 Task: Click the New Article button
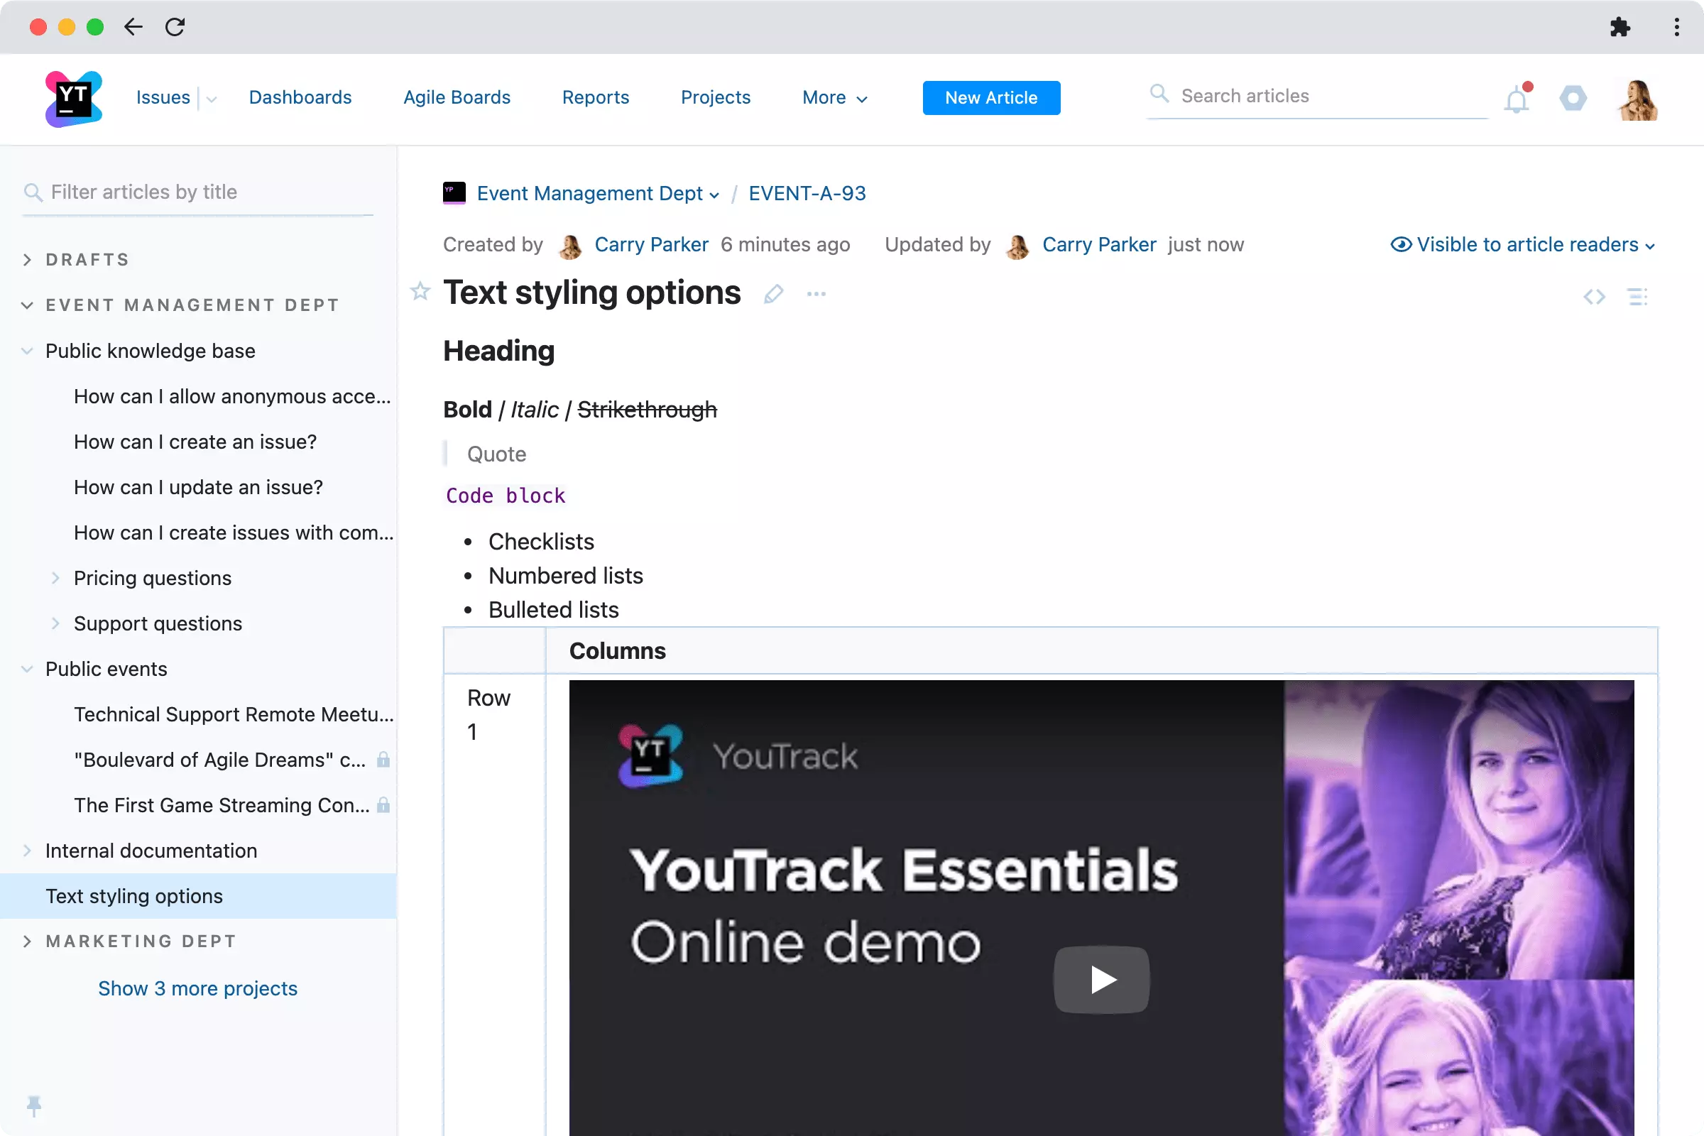click(x=990, y=98)
